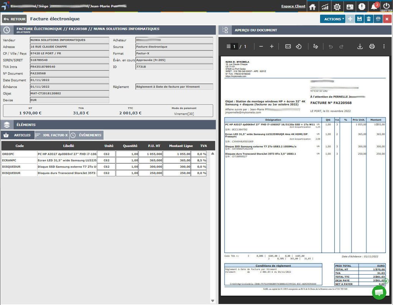The image size is (393, 305).
Task: Open the settings gear in top bar
Action: coord(337,7)
